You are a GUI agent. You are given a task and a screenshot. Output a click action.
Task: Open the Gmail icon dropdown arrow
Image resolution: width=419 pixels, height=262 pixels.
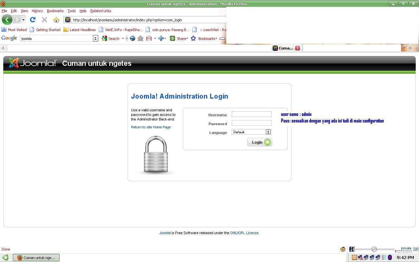tap(155, 38)
